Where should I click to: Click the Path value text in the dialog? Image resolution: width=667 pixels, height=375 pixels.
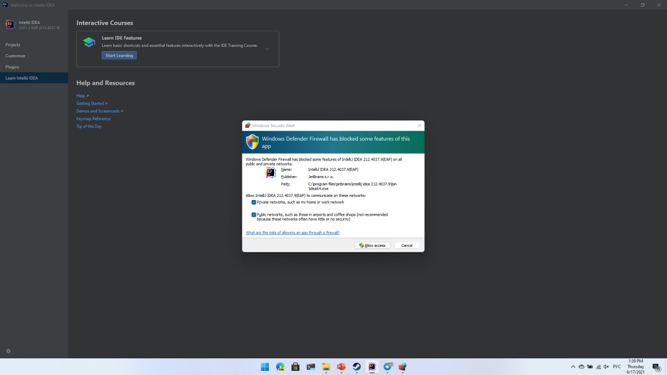pos(352,186)
